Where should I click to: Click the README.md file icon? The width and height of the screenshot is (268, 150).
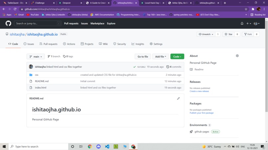(31, 81)
